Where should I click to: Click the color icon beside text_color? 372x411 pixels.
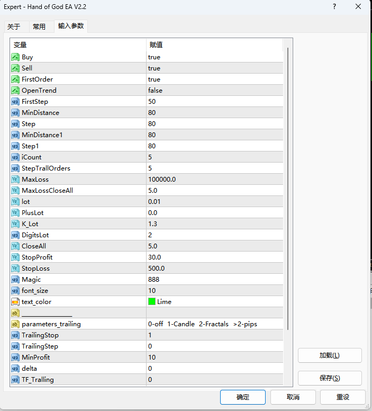pos(15,302)
